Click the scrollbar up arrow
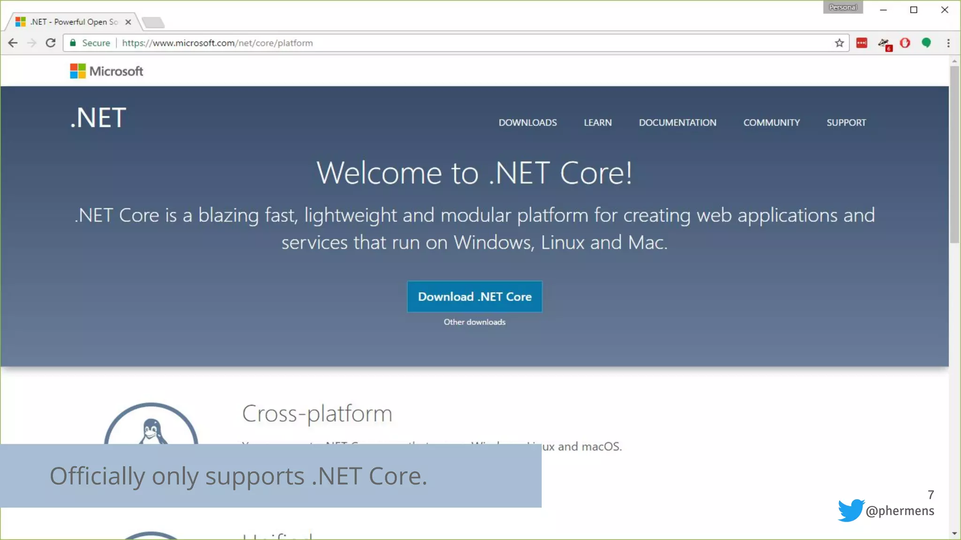Image resolution: width=961 pixels, height=540 pixels. [x=954, y=61]
